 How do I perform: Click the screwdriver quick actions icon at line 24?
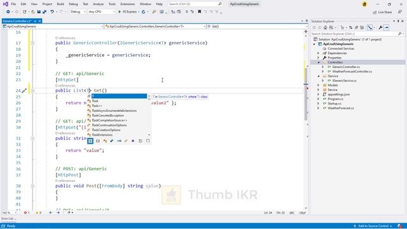pyautogui.click(x=24, y=90)
